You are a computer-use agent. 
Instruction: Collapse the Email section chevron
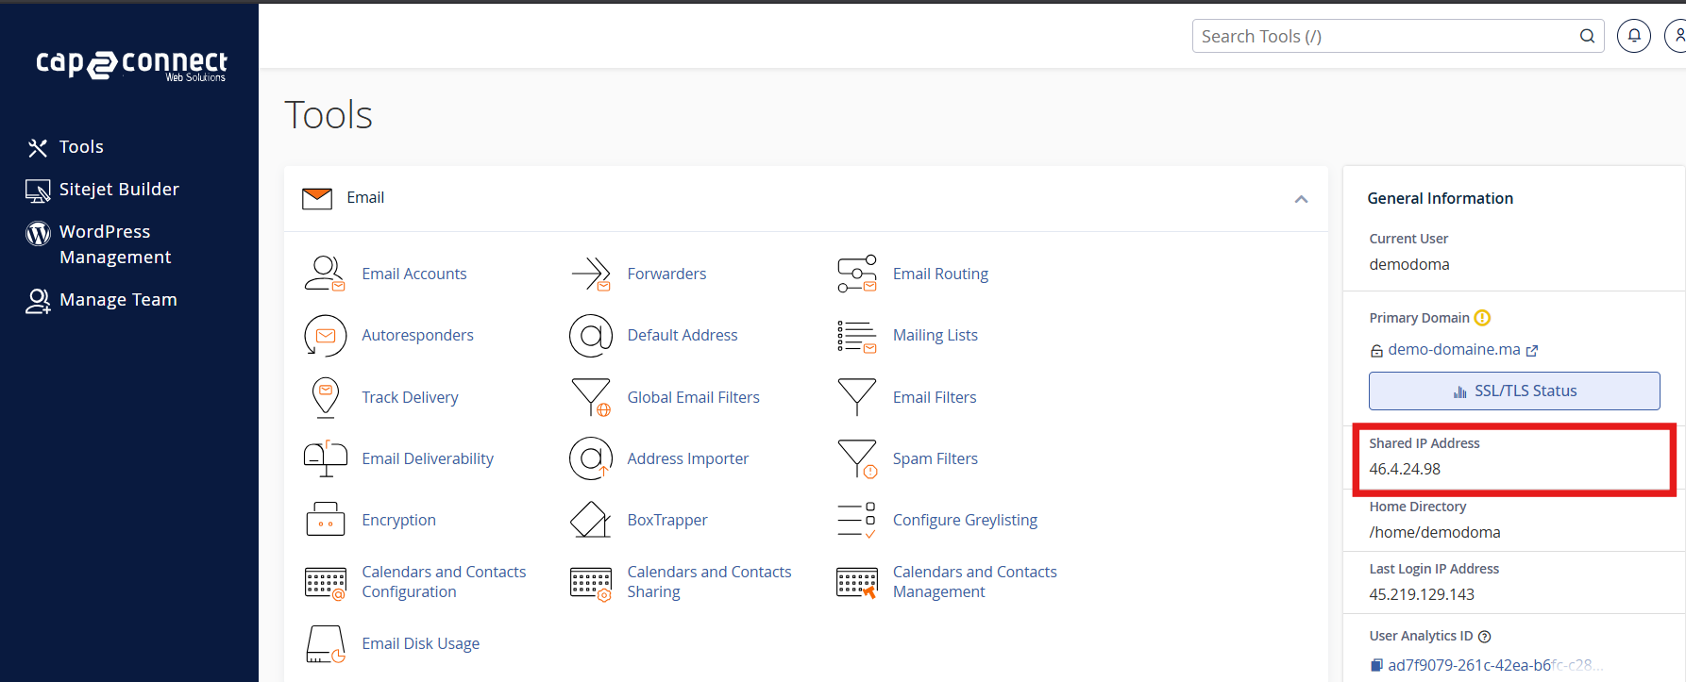click(x=1301, y=199)
